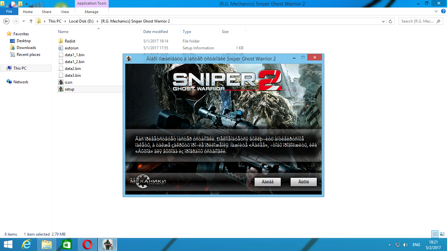Sort by the Date modified column

coord(155,32)
